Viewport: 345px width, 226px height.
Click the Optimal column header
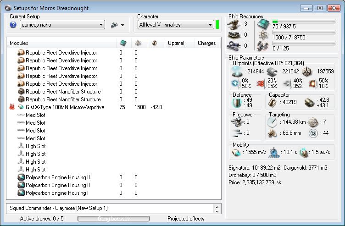click(x=176, y=43)
